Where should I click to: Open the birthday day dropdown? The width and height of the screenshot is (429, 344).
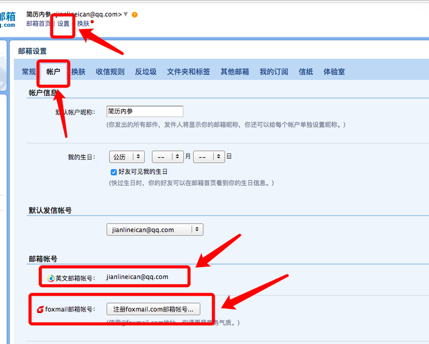click(x=209, y=157)
